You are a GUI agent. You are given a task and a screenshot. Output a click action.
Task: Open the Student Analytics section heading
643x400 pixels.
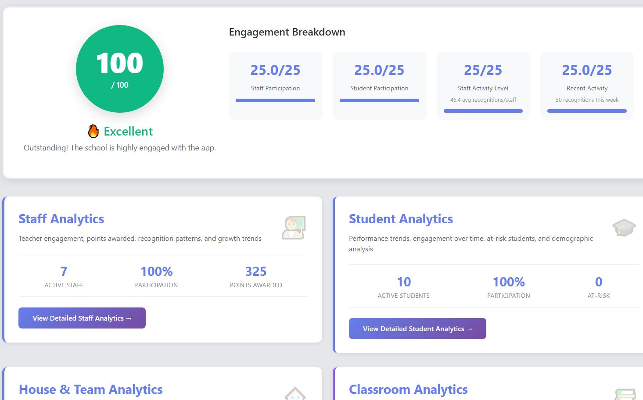pyautogui.click(x=401, y=218)
